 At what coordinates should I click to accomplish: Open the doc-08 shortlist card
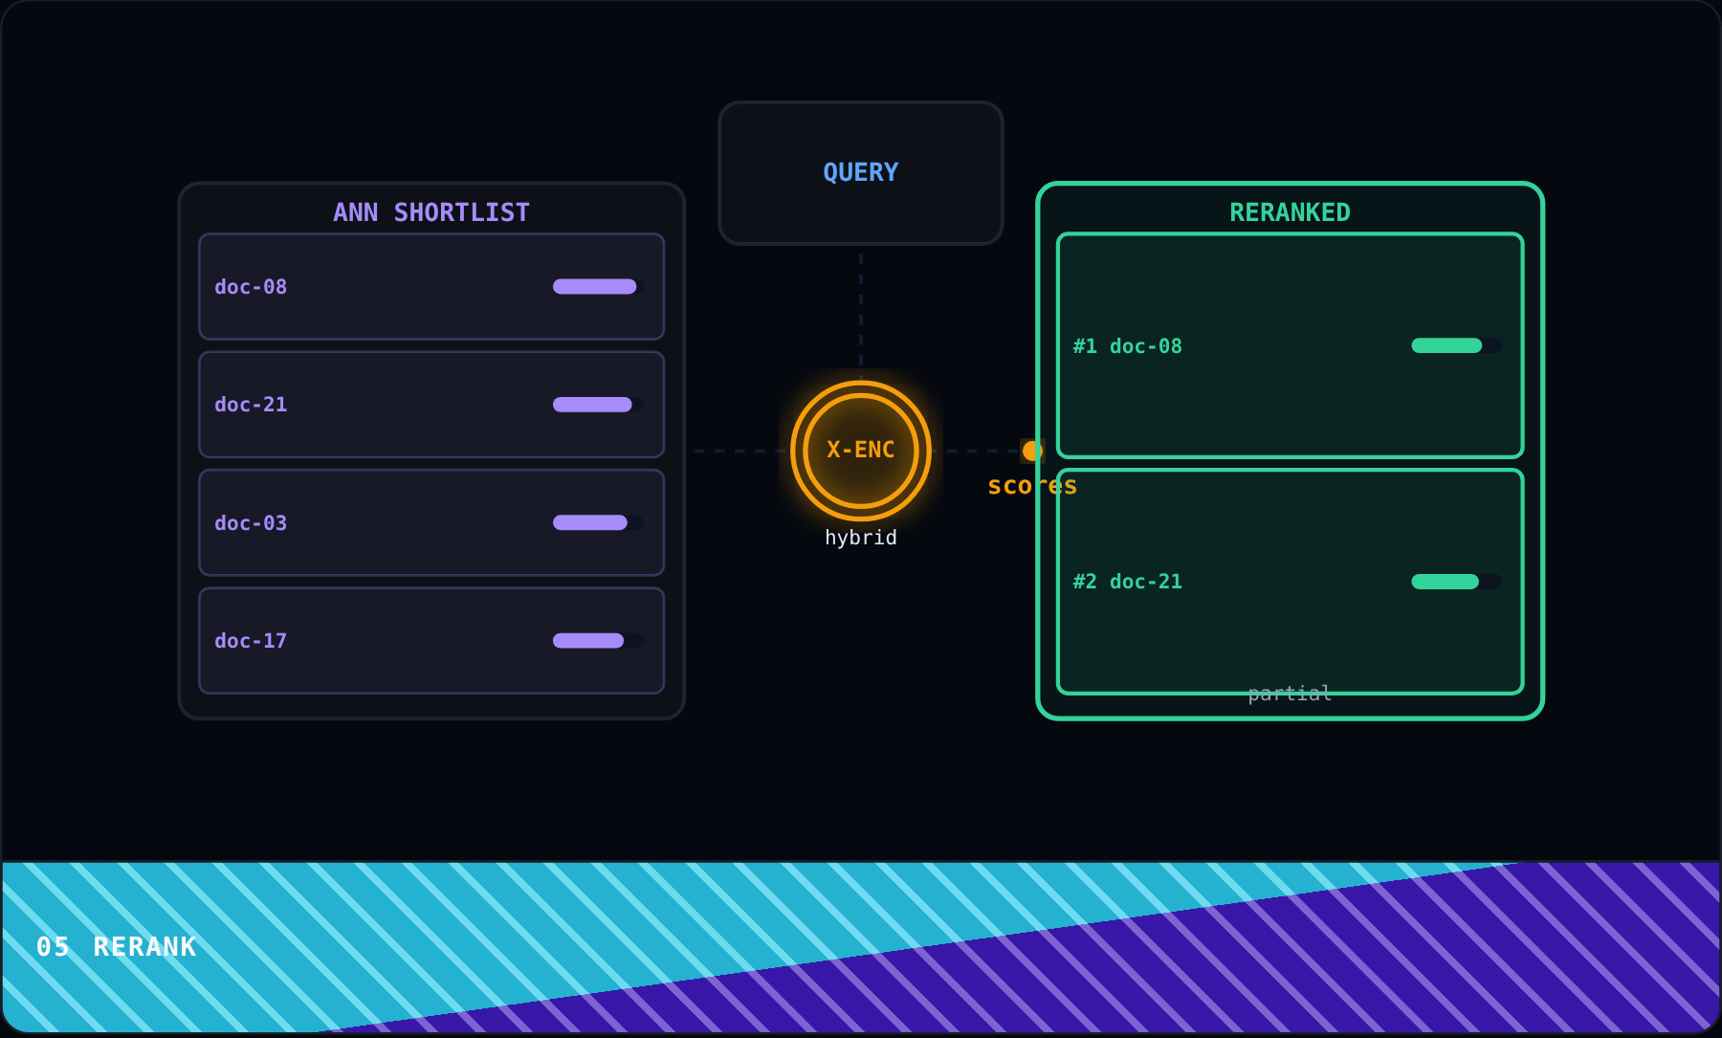(431, 286)
